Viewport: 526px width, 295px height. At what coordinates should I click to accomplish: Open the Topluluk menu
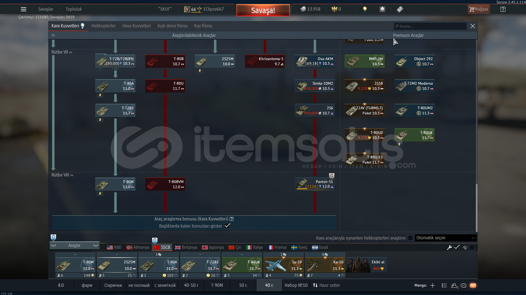pyautogui.click(x=74, y=9)
